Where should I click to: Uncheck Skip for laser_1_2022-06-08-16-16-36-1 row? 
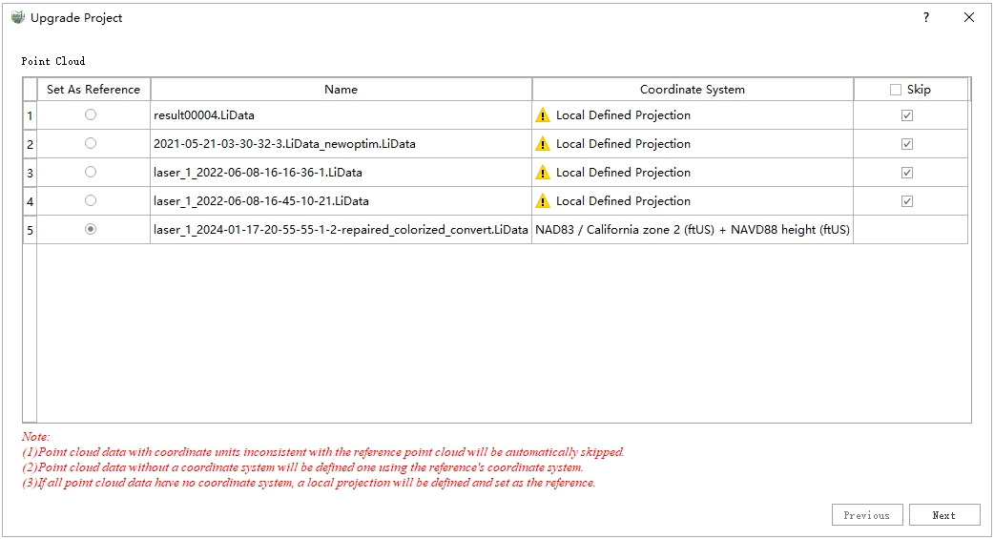pos(907,173)
